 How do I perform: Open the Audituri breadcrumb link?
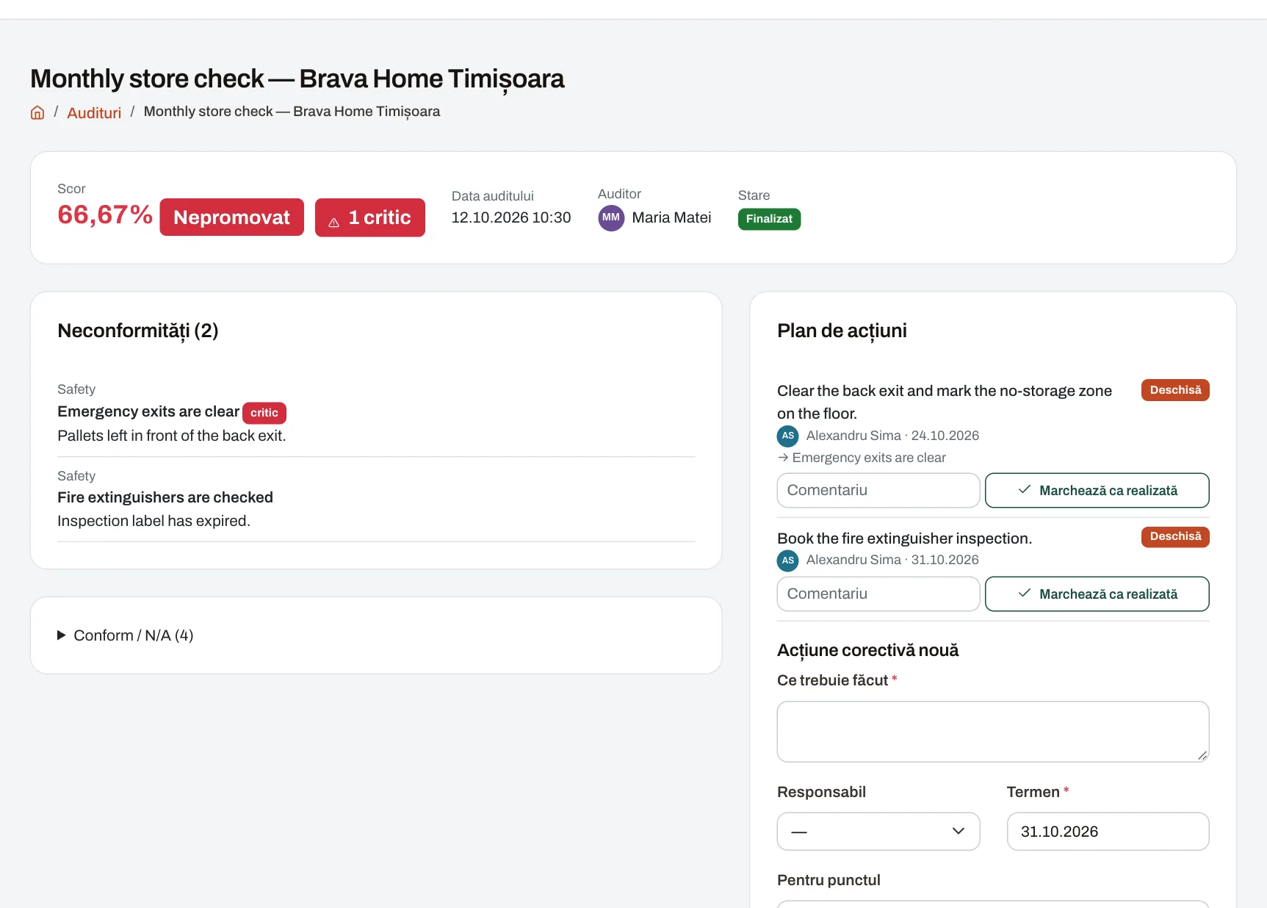[94, 112]
